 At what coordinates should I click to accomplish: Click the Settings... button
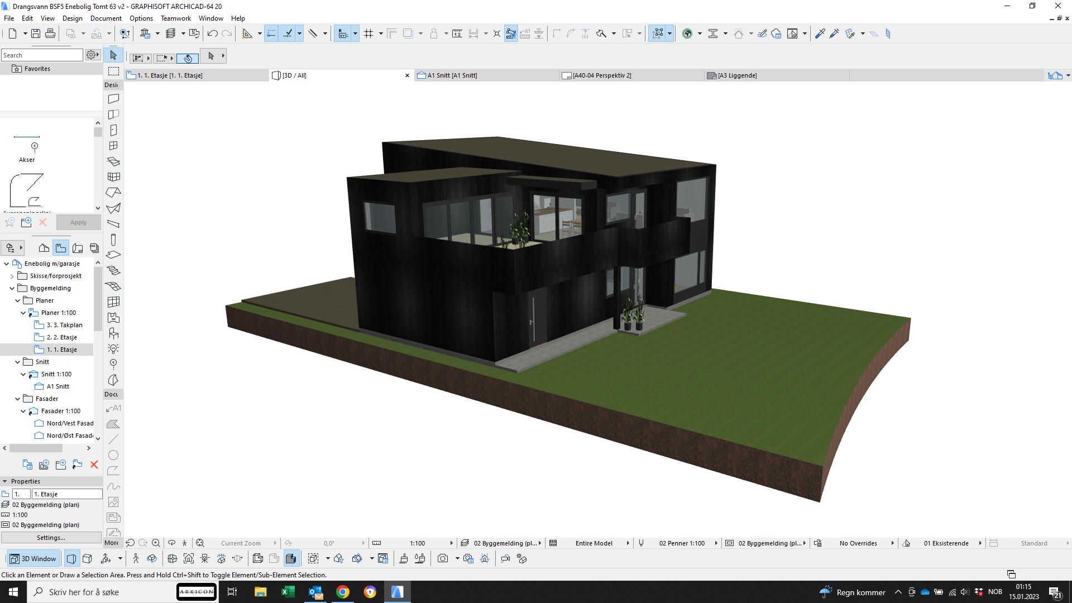pos(51,538)
